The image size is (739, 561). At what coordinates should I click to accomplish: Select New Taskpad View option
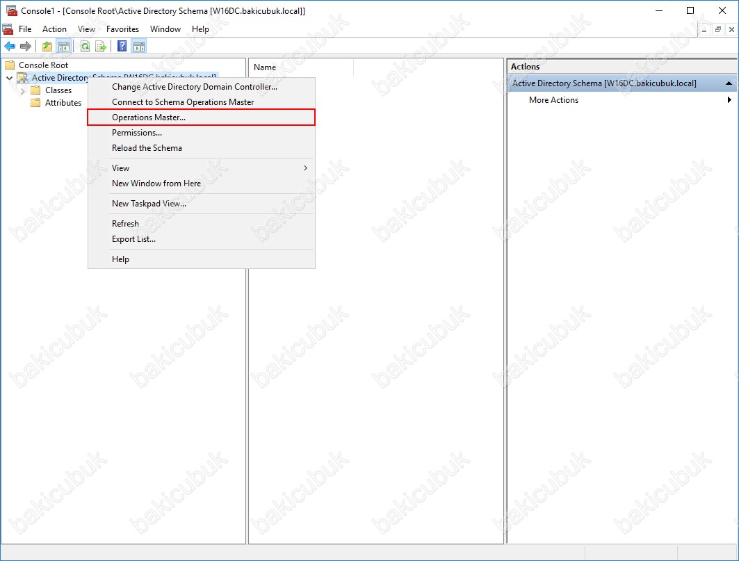tap(201, 204)
